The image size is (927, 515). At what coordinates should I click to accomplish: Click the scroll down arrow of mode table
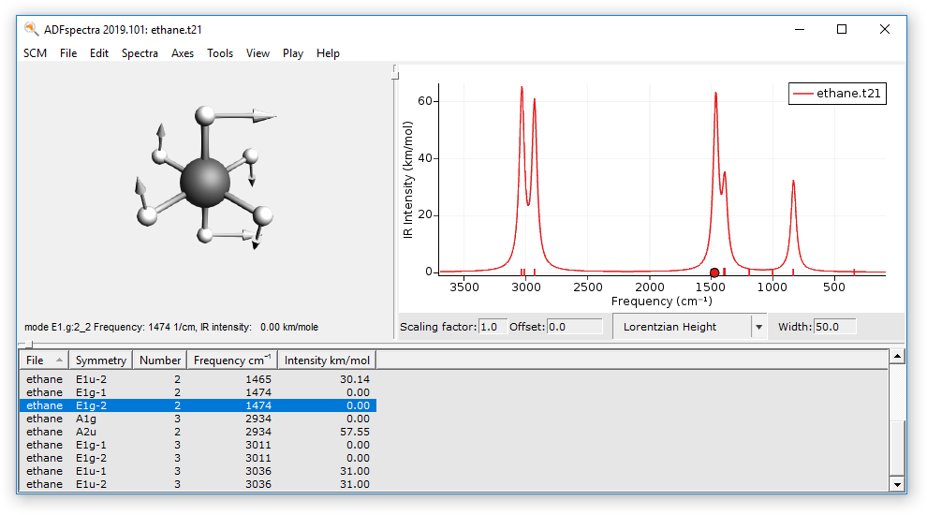click(x=897, y=485)
